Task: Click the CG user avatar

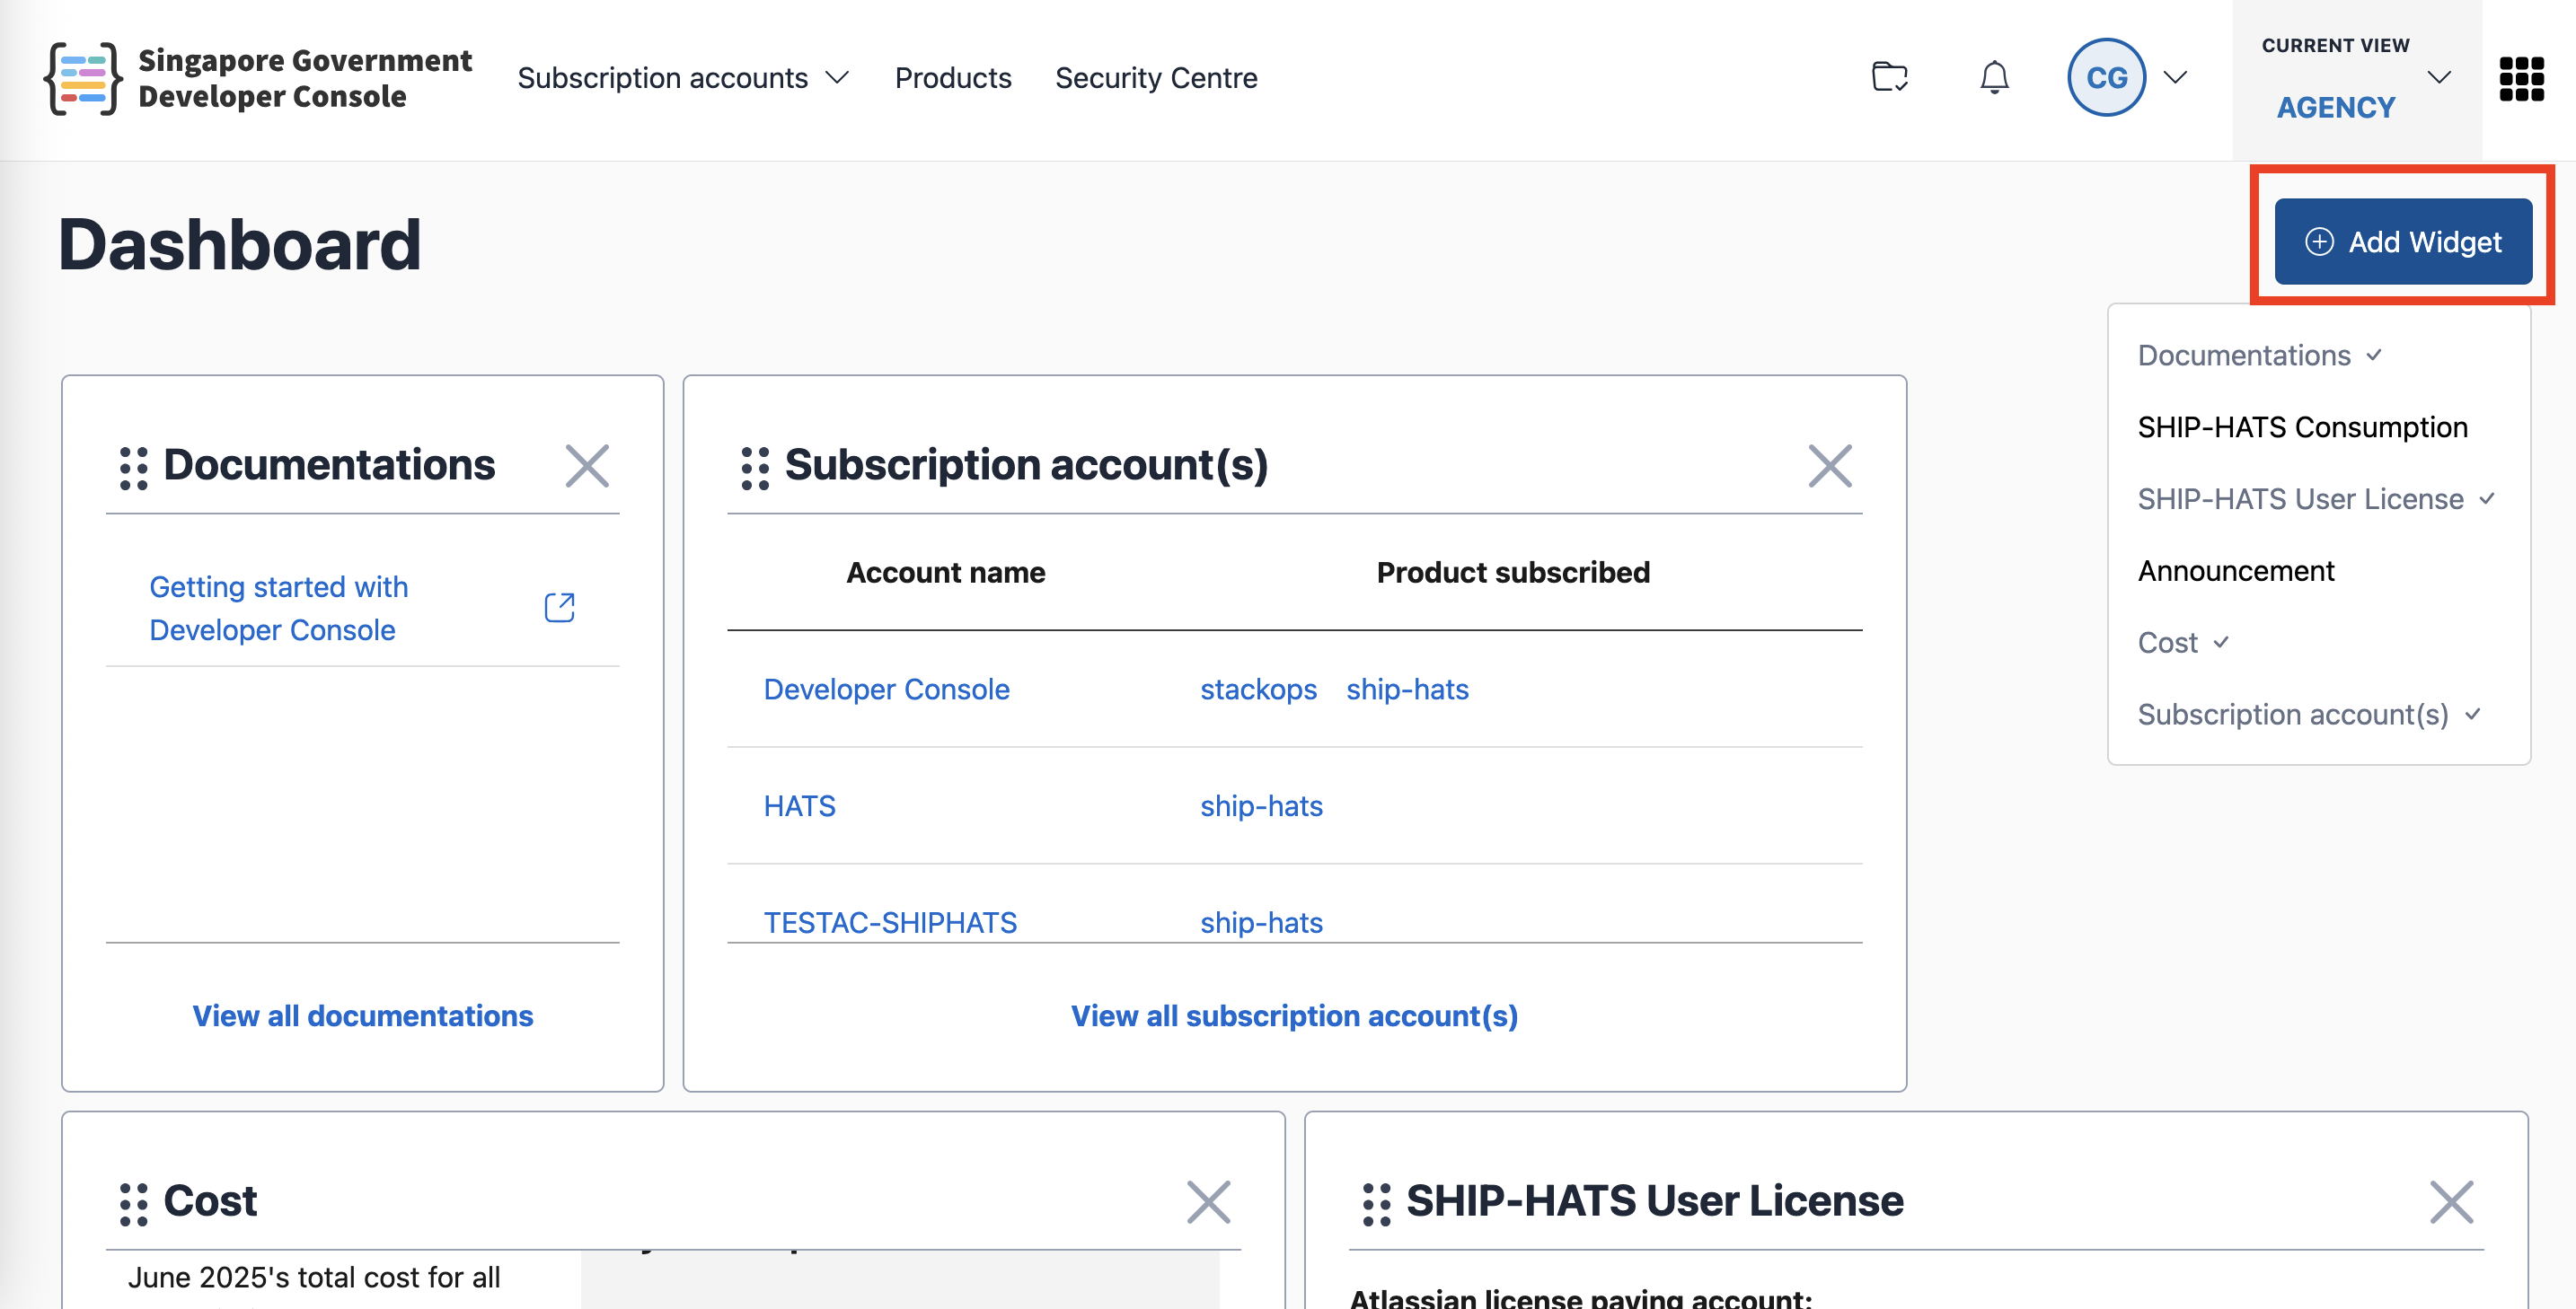Action: 2106,77
